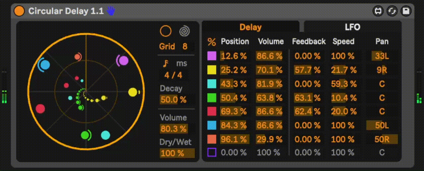
Task: Click the 33L pan value of pink delay
Action: coord(382,56)
